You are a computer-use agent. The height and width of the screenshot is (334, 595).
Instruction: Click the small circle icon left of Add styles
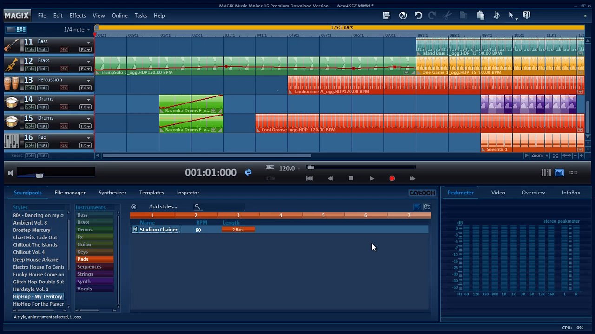133,206
